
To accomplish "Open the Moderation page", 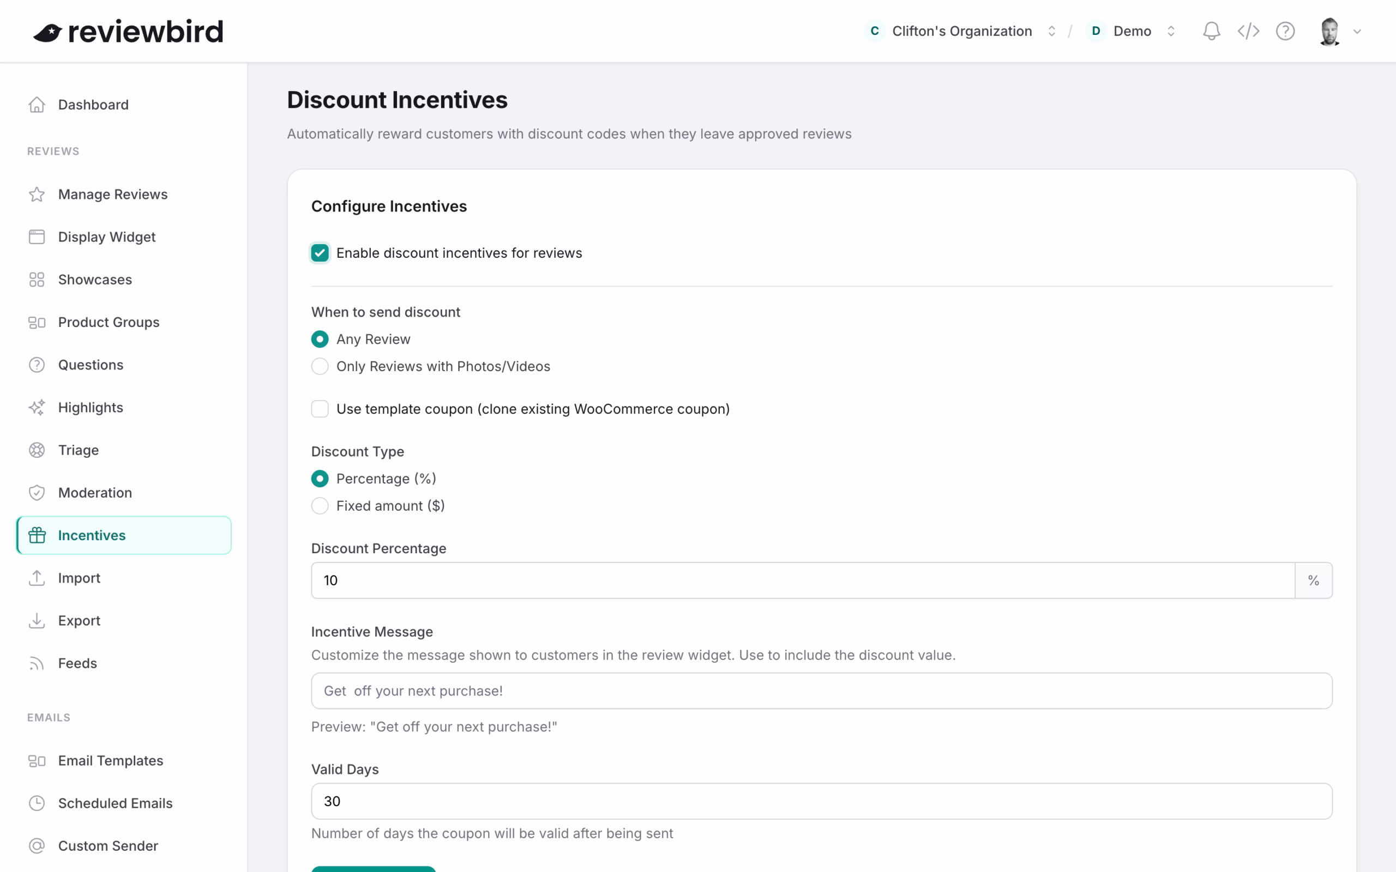I will coord(123,493).
